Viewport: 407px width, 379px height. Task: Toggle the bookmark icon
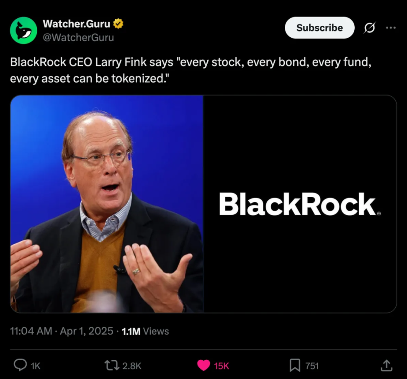click(295, 365)
